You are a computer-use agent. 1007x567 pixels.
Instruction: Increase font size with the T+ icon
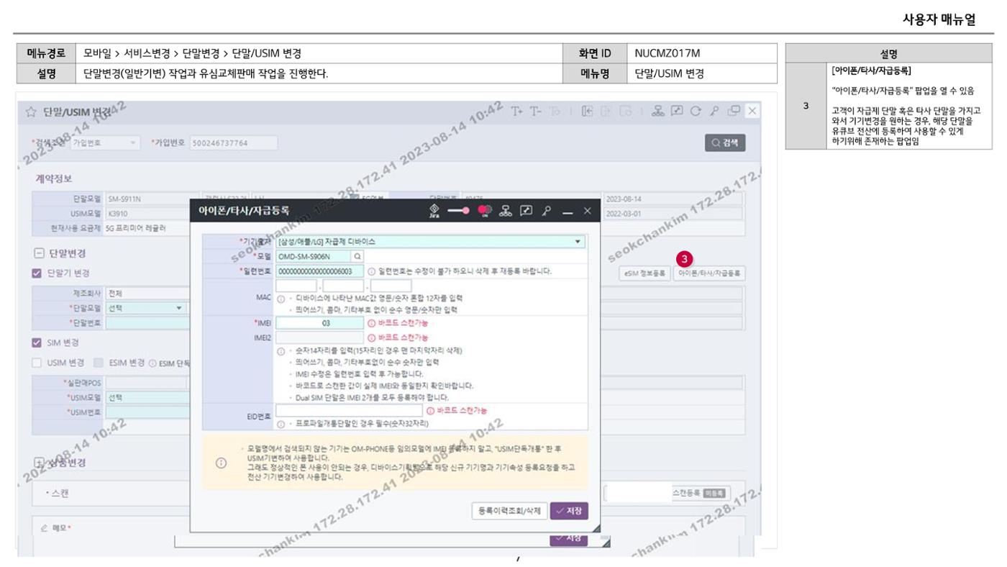517,111
